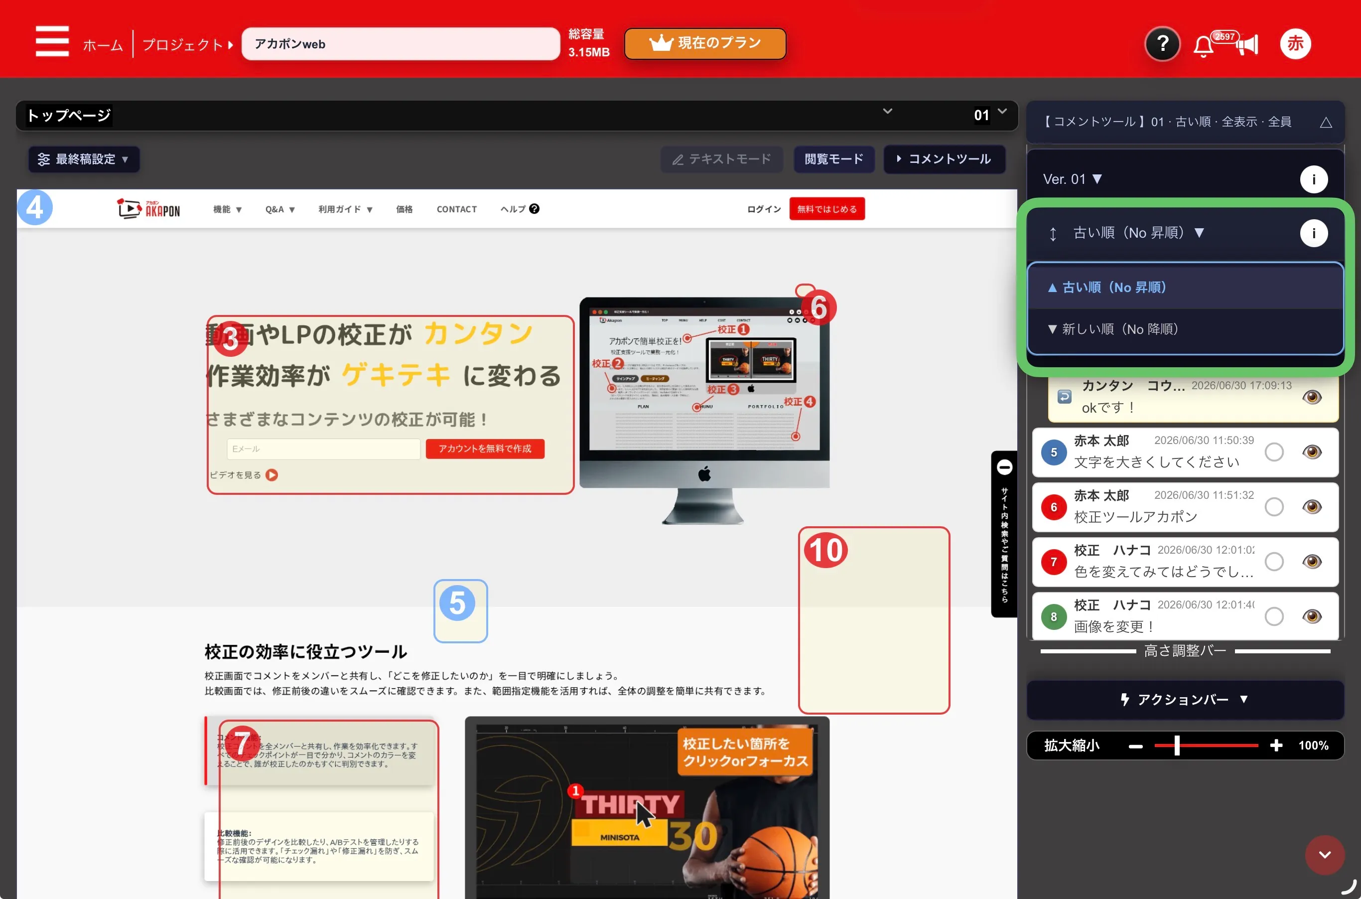1361x899 pixels.
Task: Click marker 5 on the blue annotation box
Action: (457, 602)
